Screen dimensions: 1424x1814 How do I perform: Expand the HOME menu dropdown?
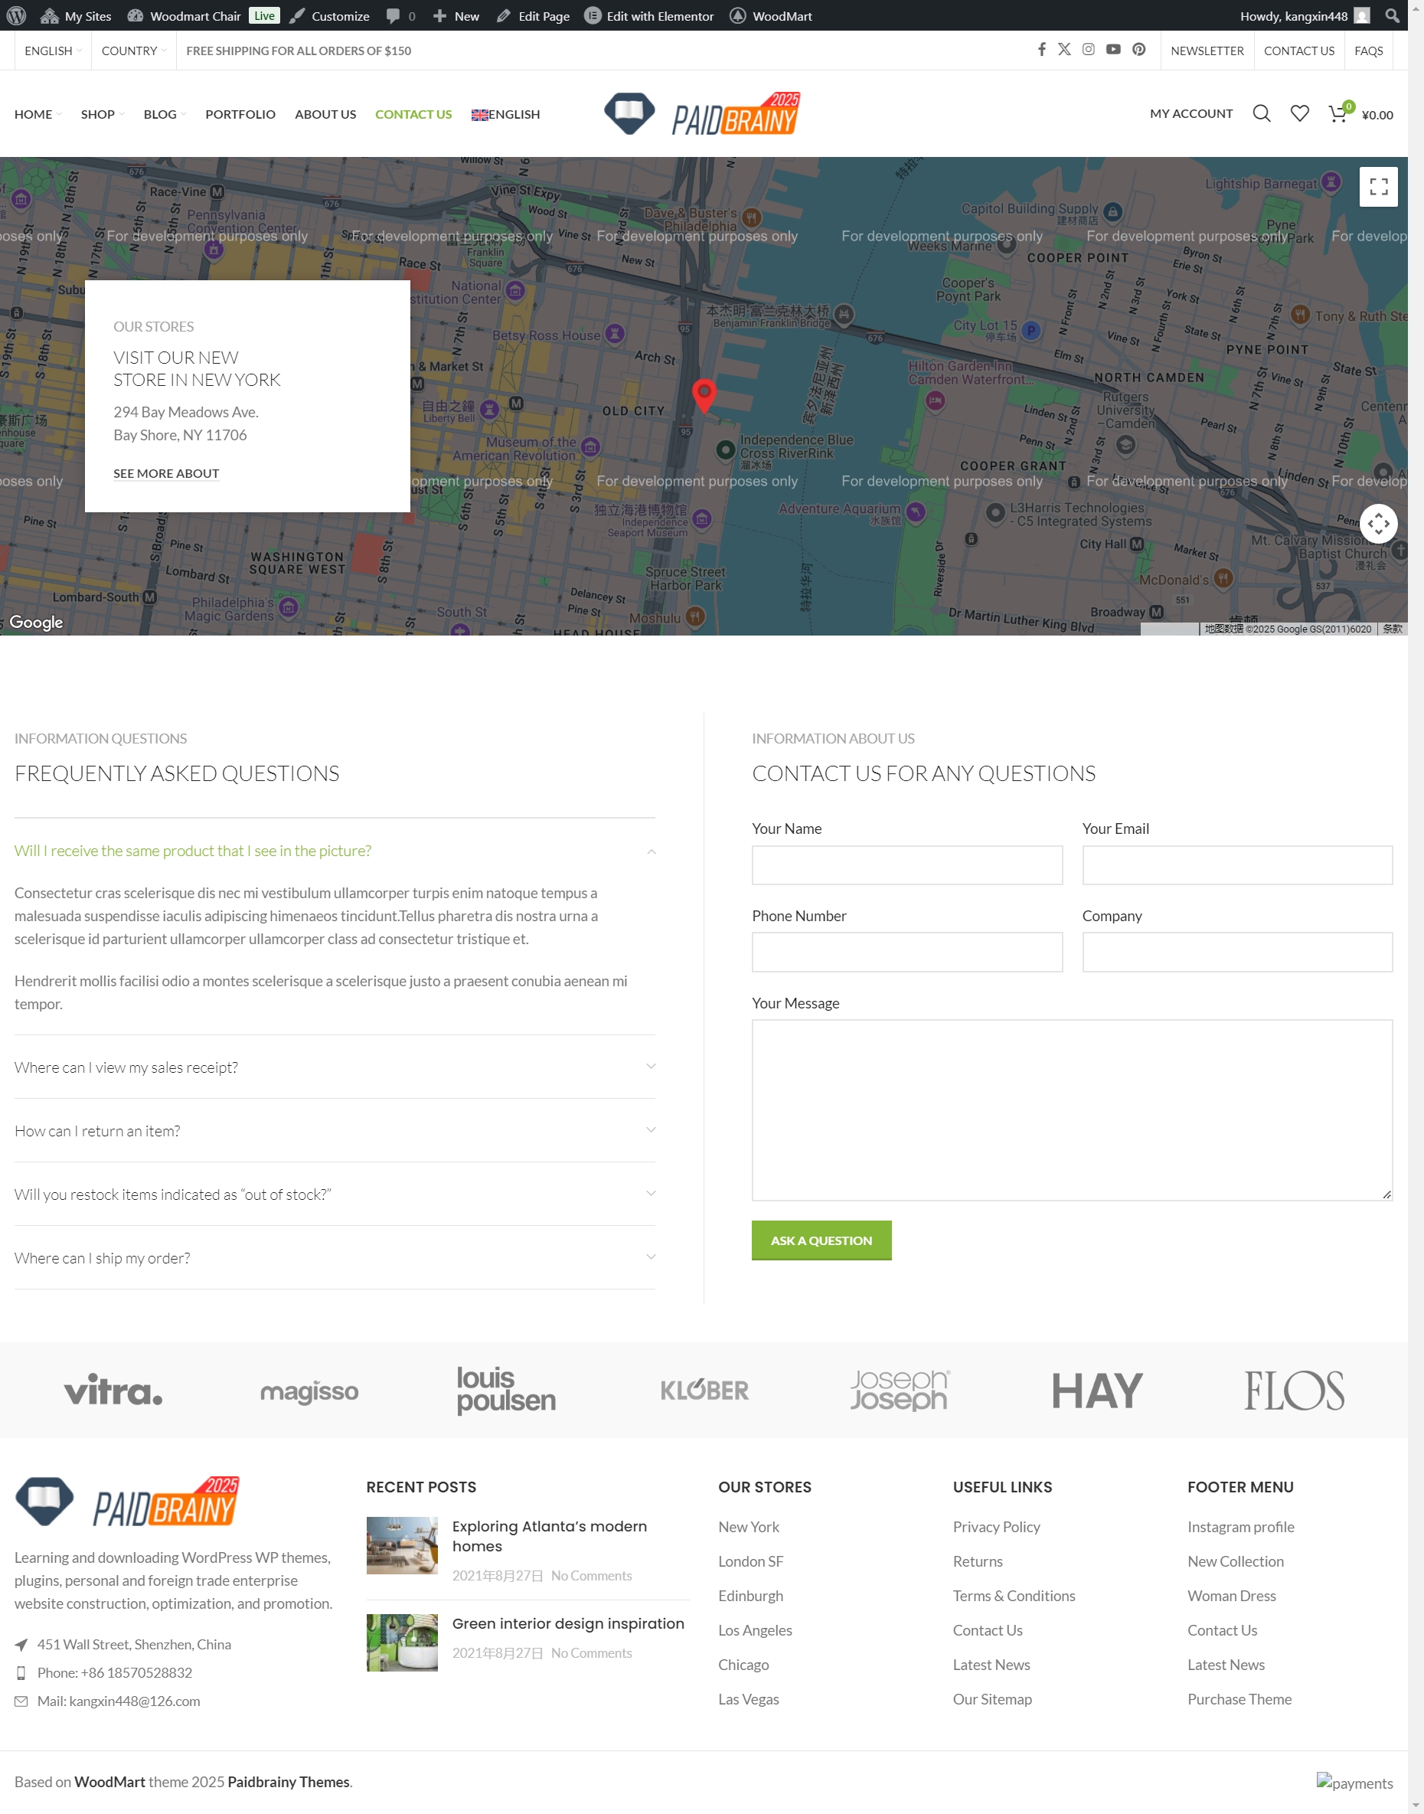tap(38, 114)
